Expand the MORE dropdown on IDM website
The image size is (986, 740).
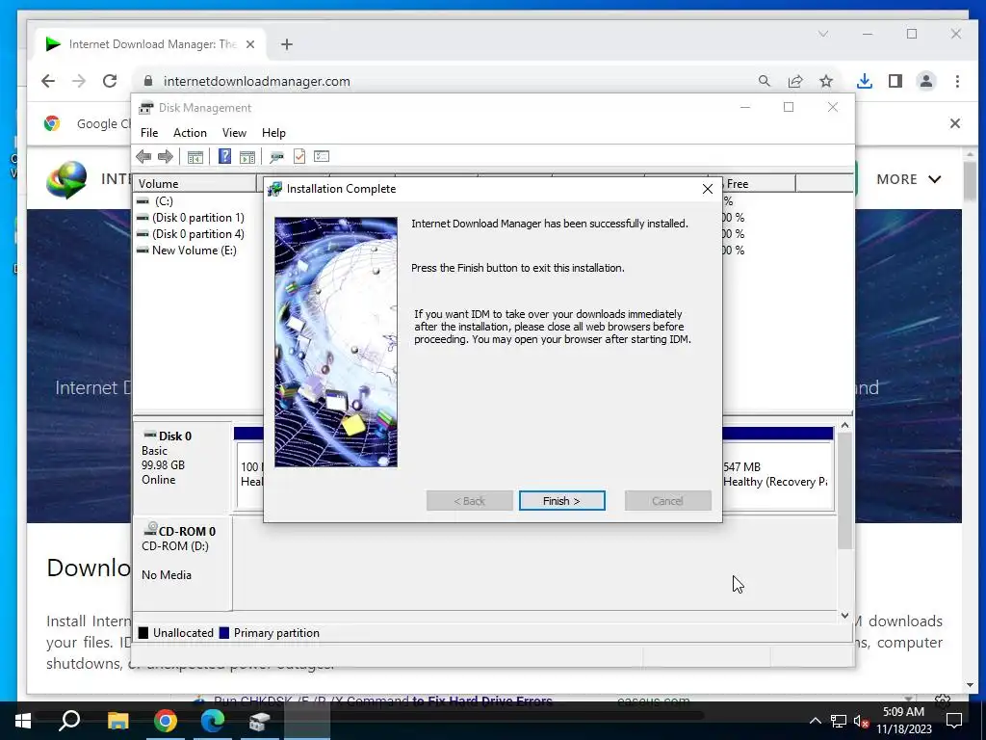click(909, 179)
